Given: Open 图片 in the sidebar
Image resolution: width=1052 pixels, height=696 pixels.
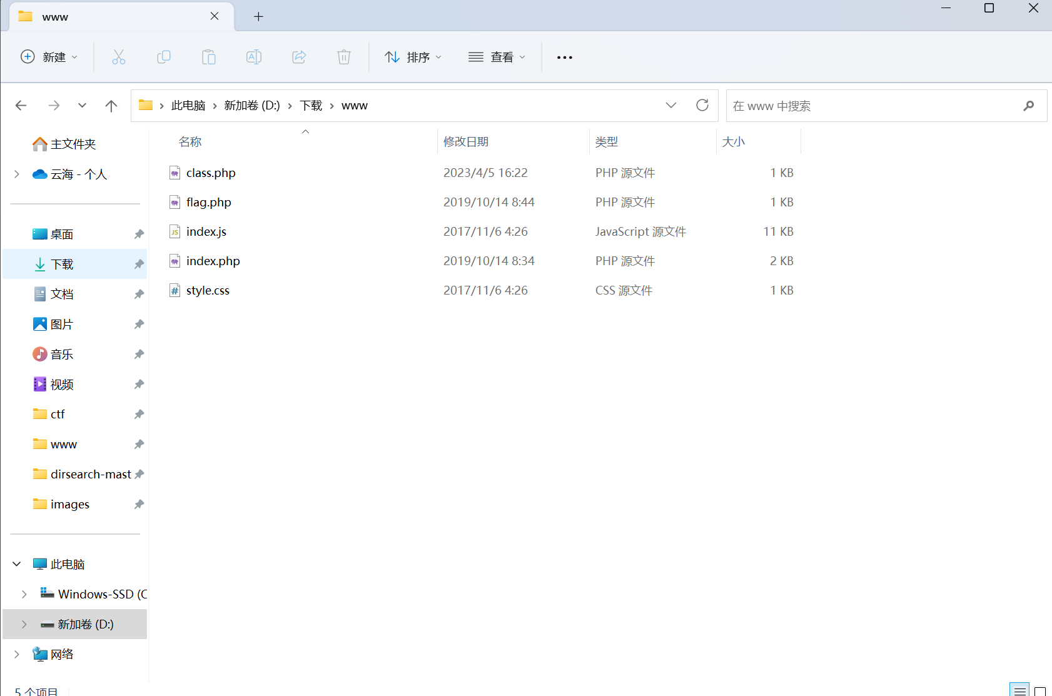Looking at the screenshot, I should [x=62, y=324].
